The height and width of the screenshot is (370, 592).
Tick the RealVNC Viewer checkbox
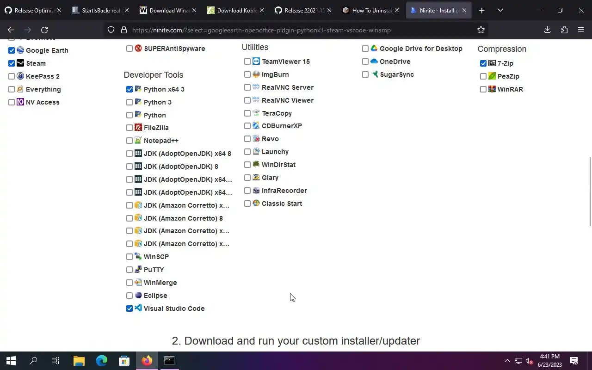pos(247,100)
